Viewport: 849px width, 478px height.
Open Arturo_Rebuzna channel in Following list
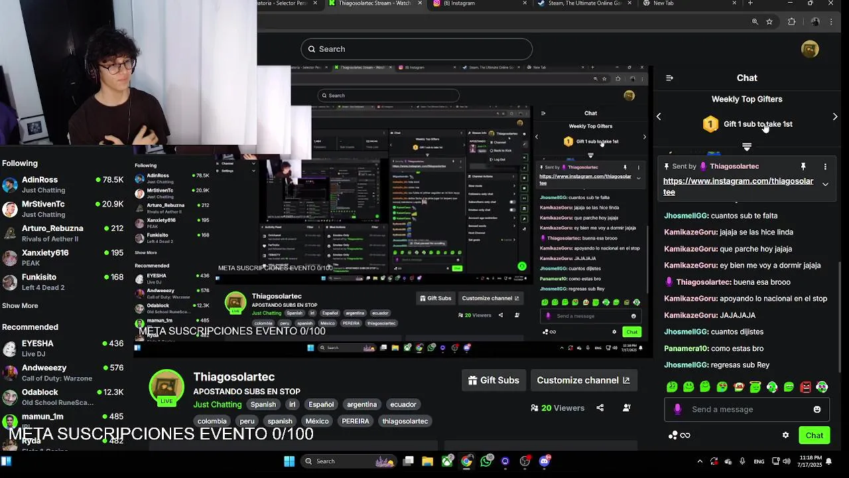[x=63, y=233]
